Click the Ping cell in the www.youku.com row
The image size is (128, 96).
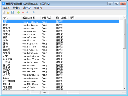click(x=44, y=50)
